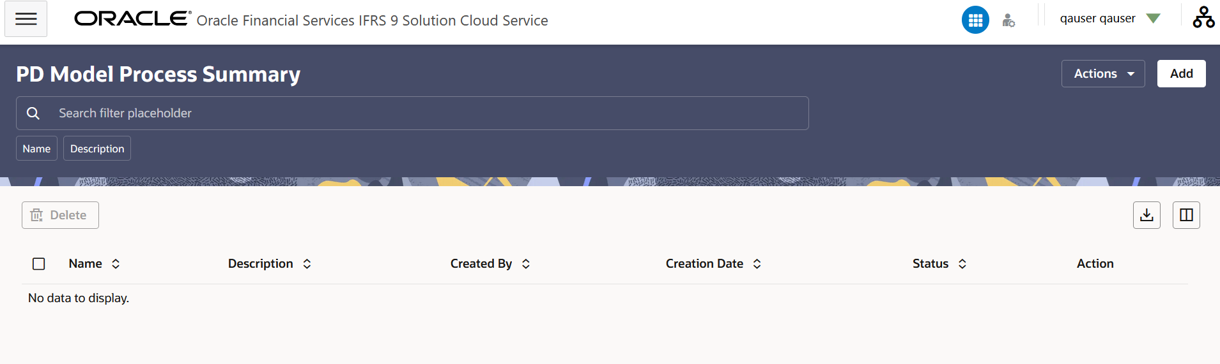Click the download export icon
1220x364 pixels.
[x=1147, y=215]
